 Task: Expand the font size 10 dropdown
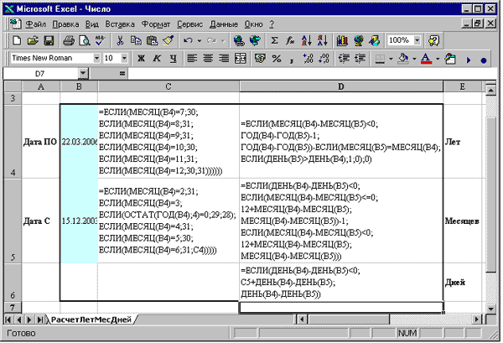coord(124,59)
